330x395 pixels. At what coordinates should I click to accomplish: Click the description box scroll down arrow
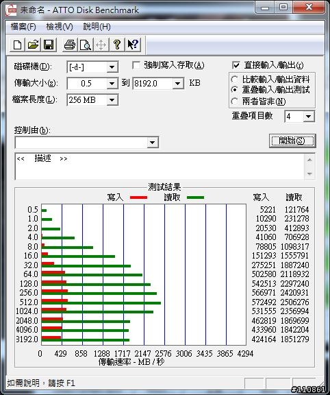coord(309,173)
